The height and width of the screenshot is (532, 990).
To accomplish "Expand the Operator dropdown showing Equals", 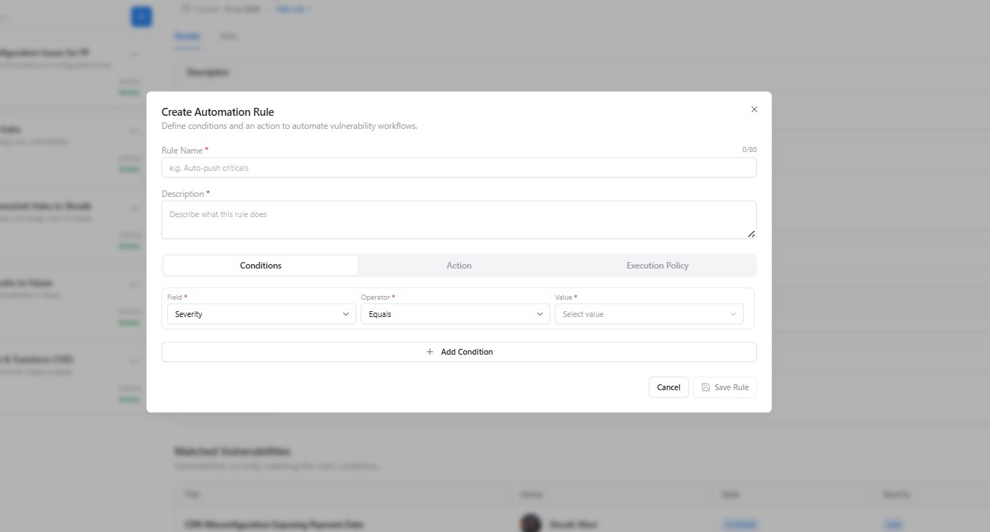I will pyautogui.click(x=455, y=314).
